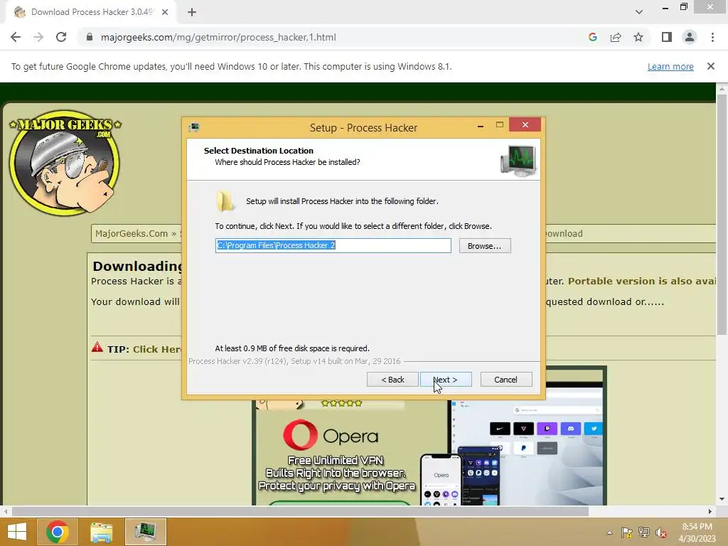Click the site security padlock icon

pyautogui.click(x=90, y=37)
